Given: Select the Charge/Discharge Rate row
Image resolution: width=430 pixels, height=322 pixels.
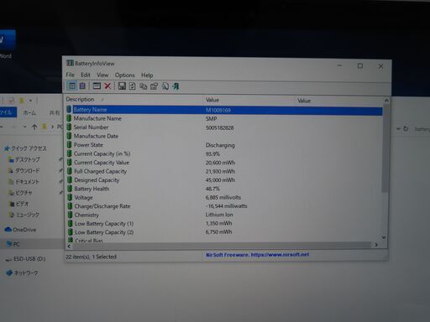Looking at the screenshot, I should pyautogui.click(x=224, y=206).
